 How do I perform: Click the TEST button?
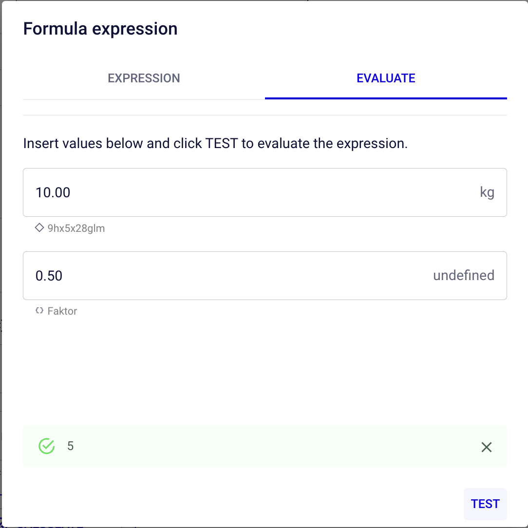point(485,504)
